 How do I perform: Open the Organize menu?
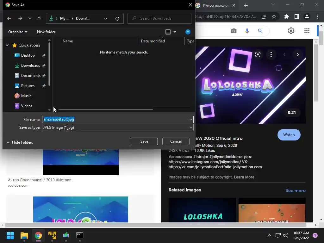click(18, 32)
